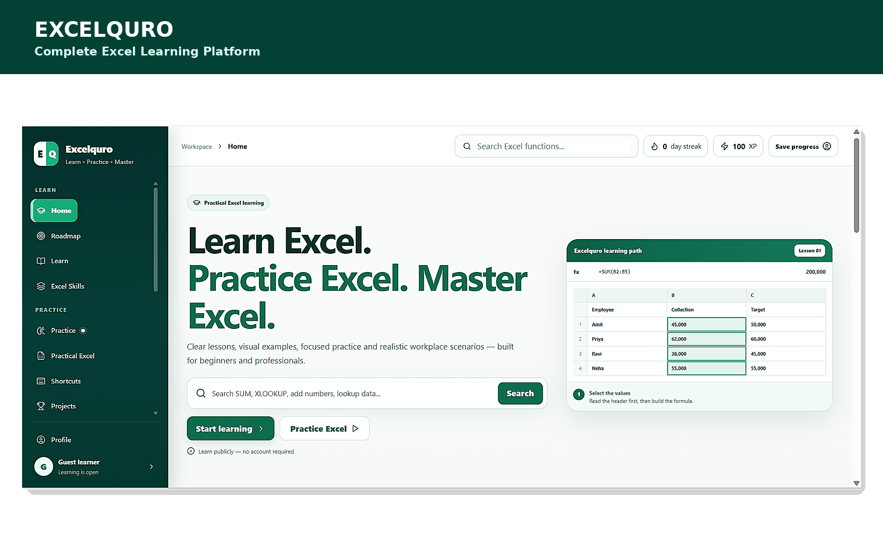883x540 pixels.
Task: Click the Excel Skills layers icon
Action: coord(41,286)
